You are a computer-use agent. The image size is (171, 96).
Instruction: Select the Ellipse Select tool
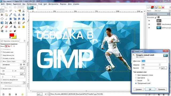(6, 11)
